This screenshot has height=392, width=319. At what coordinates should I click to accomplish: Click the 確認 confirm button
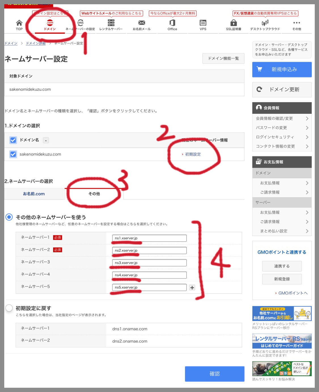(215, 374)
